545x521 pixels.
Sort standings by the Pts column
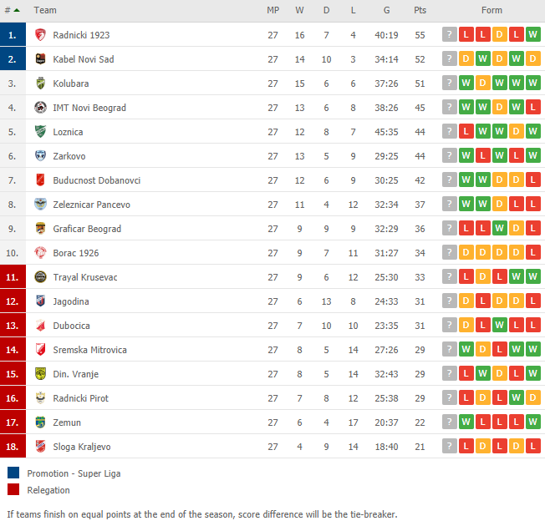pyautogui.click(x=420, y=10)
